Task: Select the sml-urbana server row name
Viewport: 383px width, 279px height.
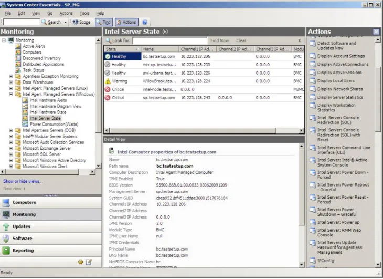Action: pyautogui.click(x=159, y=73)
